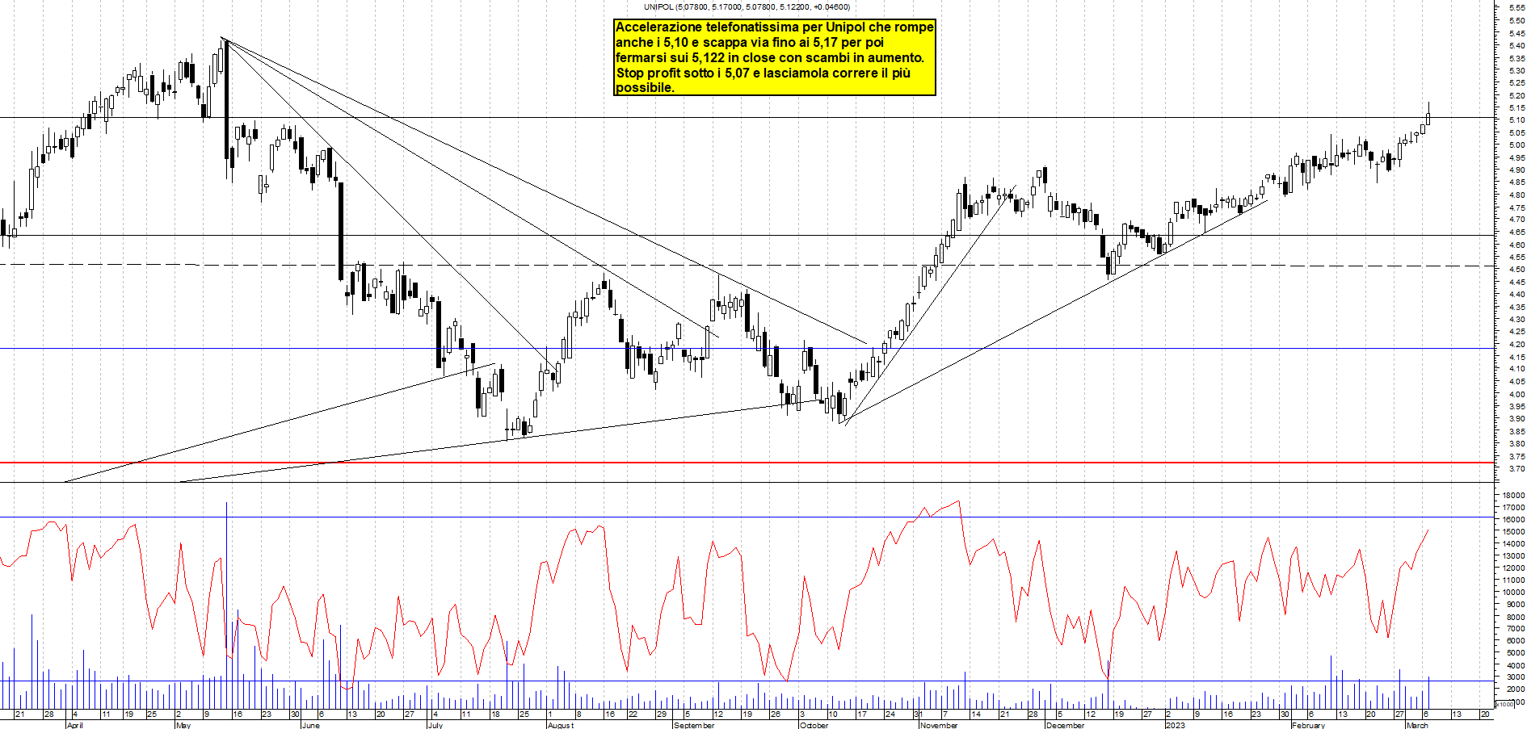Click the 6000 volume axis label
The height and width of the screenshot is (729, 1527).
click(x=1515, y=641)
